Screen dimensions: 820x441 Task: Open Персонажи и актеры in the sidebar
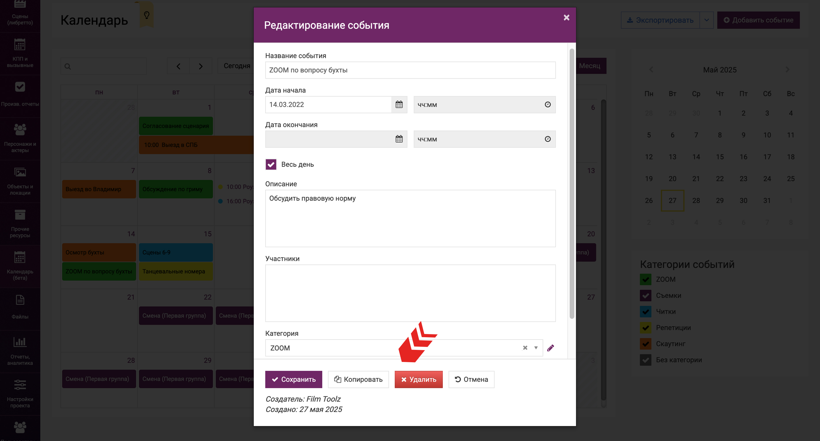click(20, 139)
